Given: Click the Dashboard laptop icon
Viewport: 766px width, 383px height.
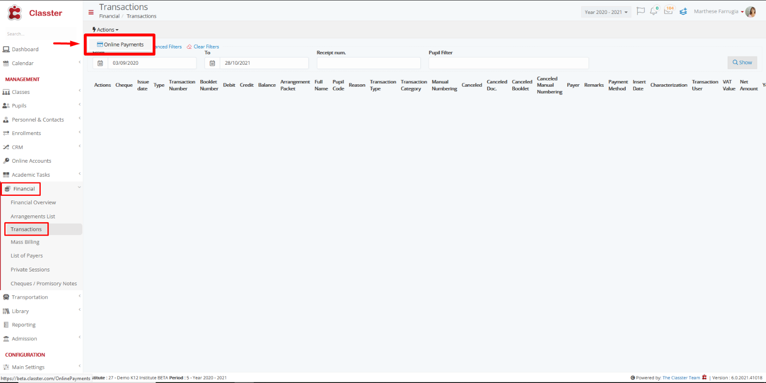Looking at the screenshot, I should [x=6, y=49].
